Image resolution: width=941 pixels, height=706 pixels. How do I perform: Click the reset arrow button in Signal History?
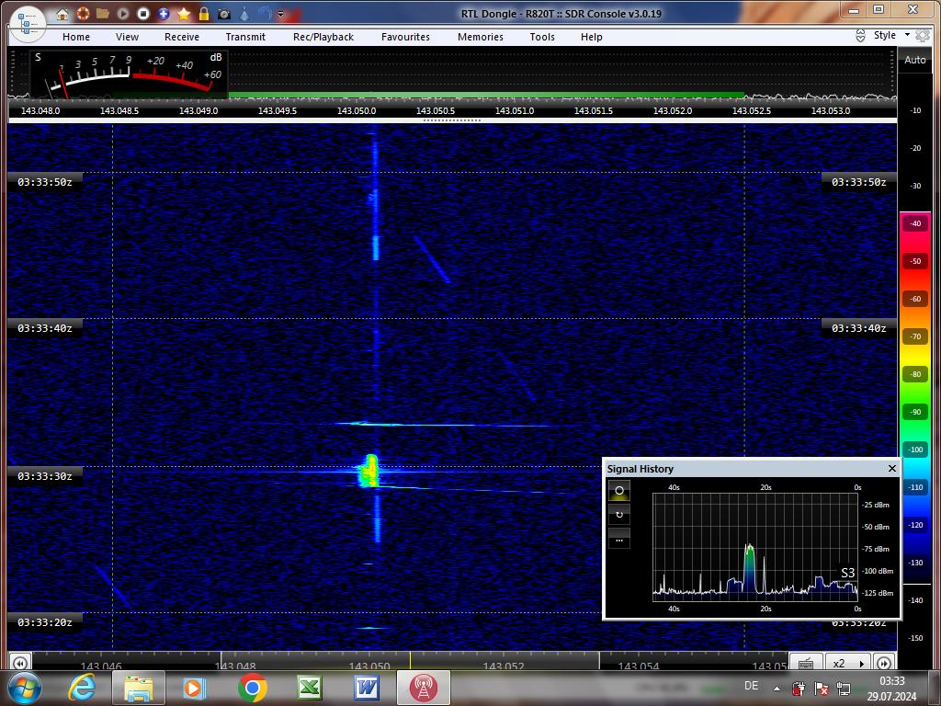(619, 515)
